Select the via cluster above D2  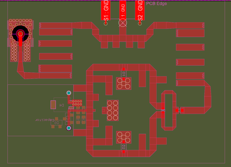124,137
